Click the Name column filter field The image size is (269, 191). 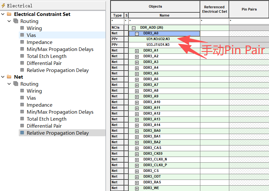tap(164, 21)
